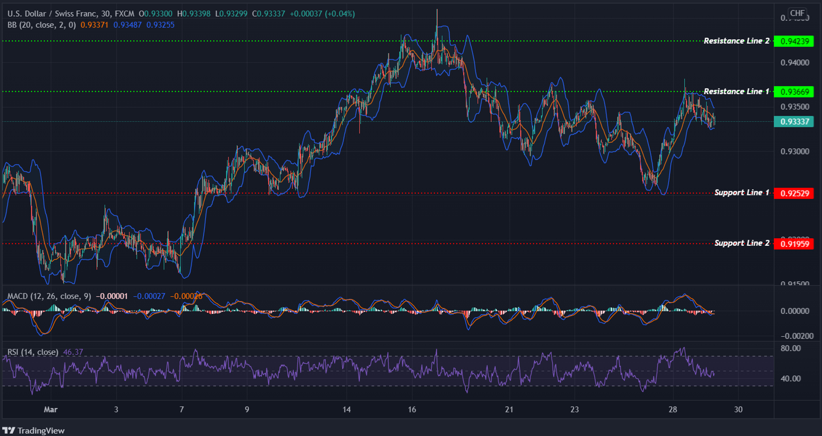This screenshot has width=822, height=436.
Task: Select the MACD (12, 26, close, 9) legend
Action: (49, 295)
